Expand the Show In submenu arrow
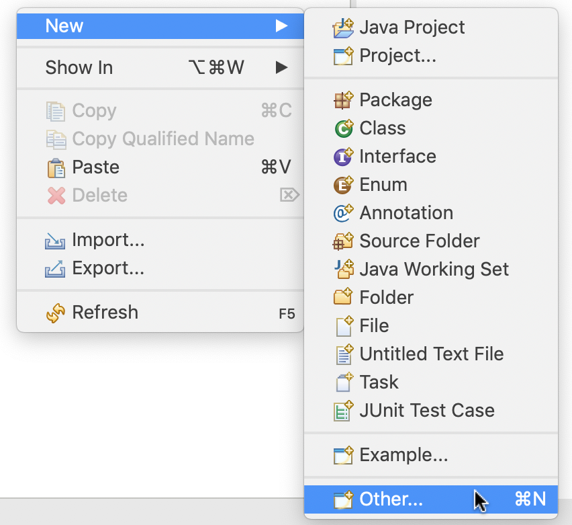Image resolution: width=572 pixels, height=525 pixels. pyautogui.click(x=281, y=67)
